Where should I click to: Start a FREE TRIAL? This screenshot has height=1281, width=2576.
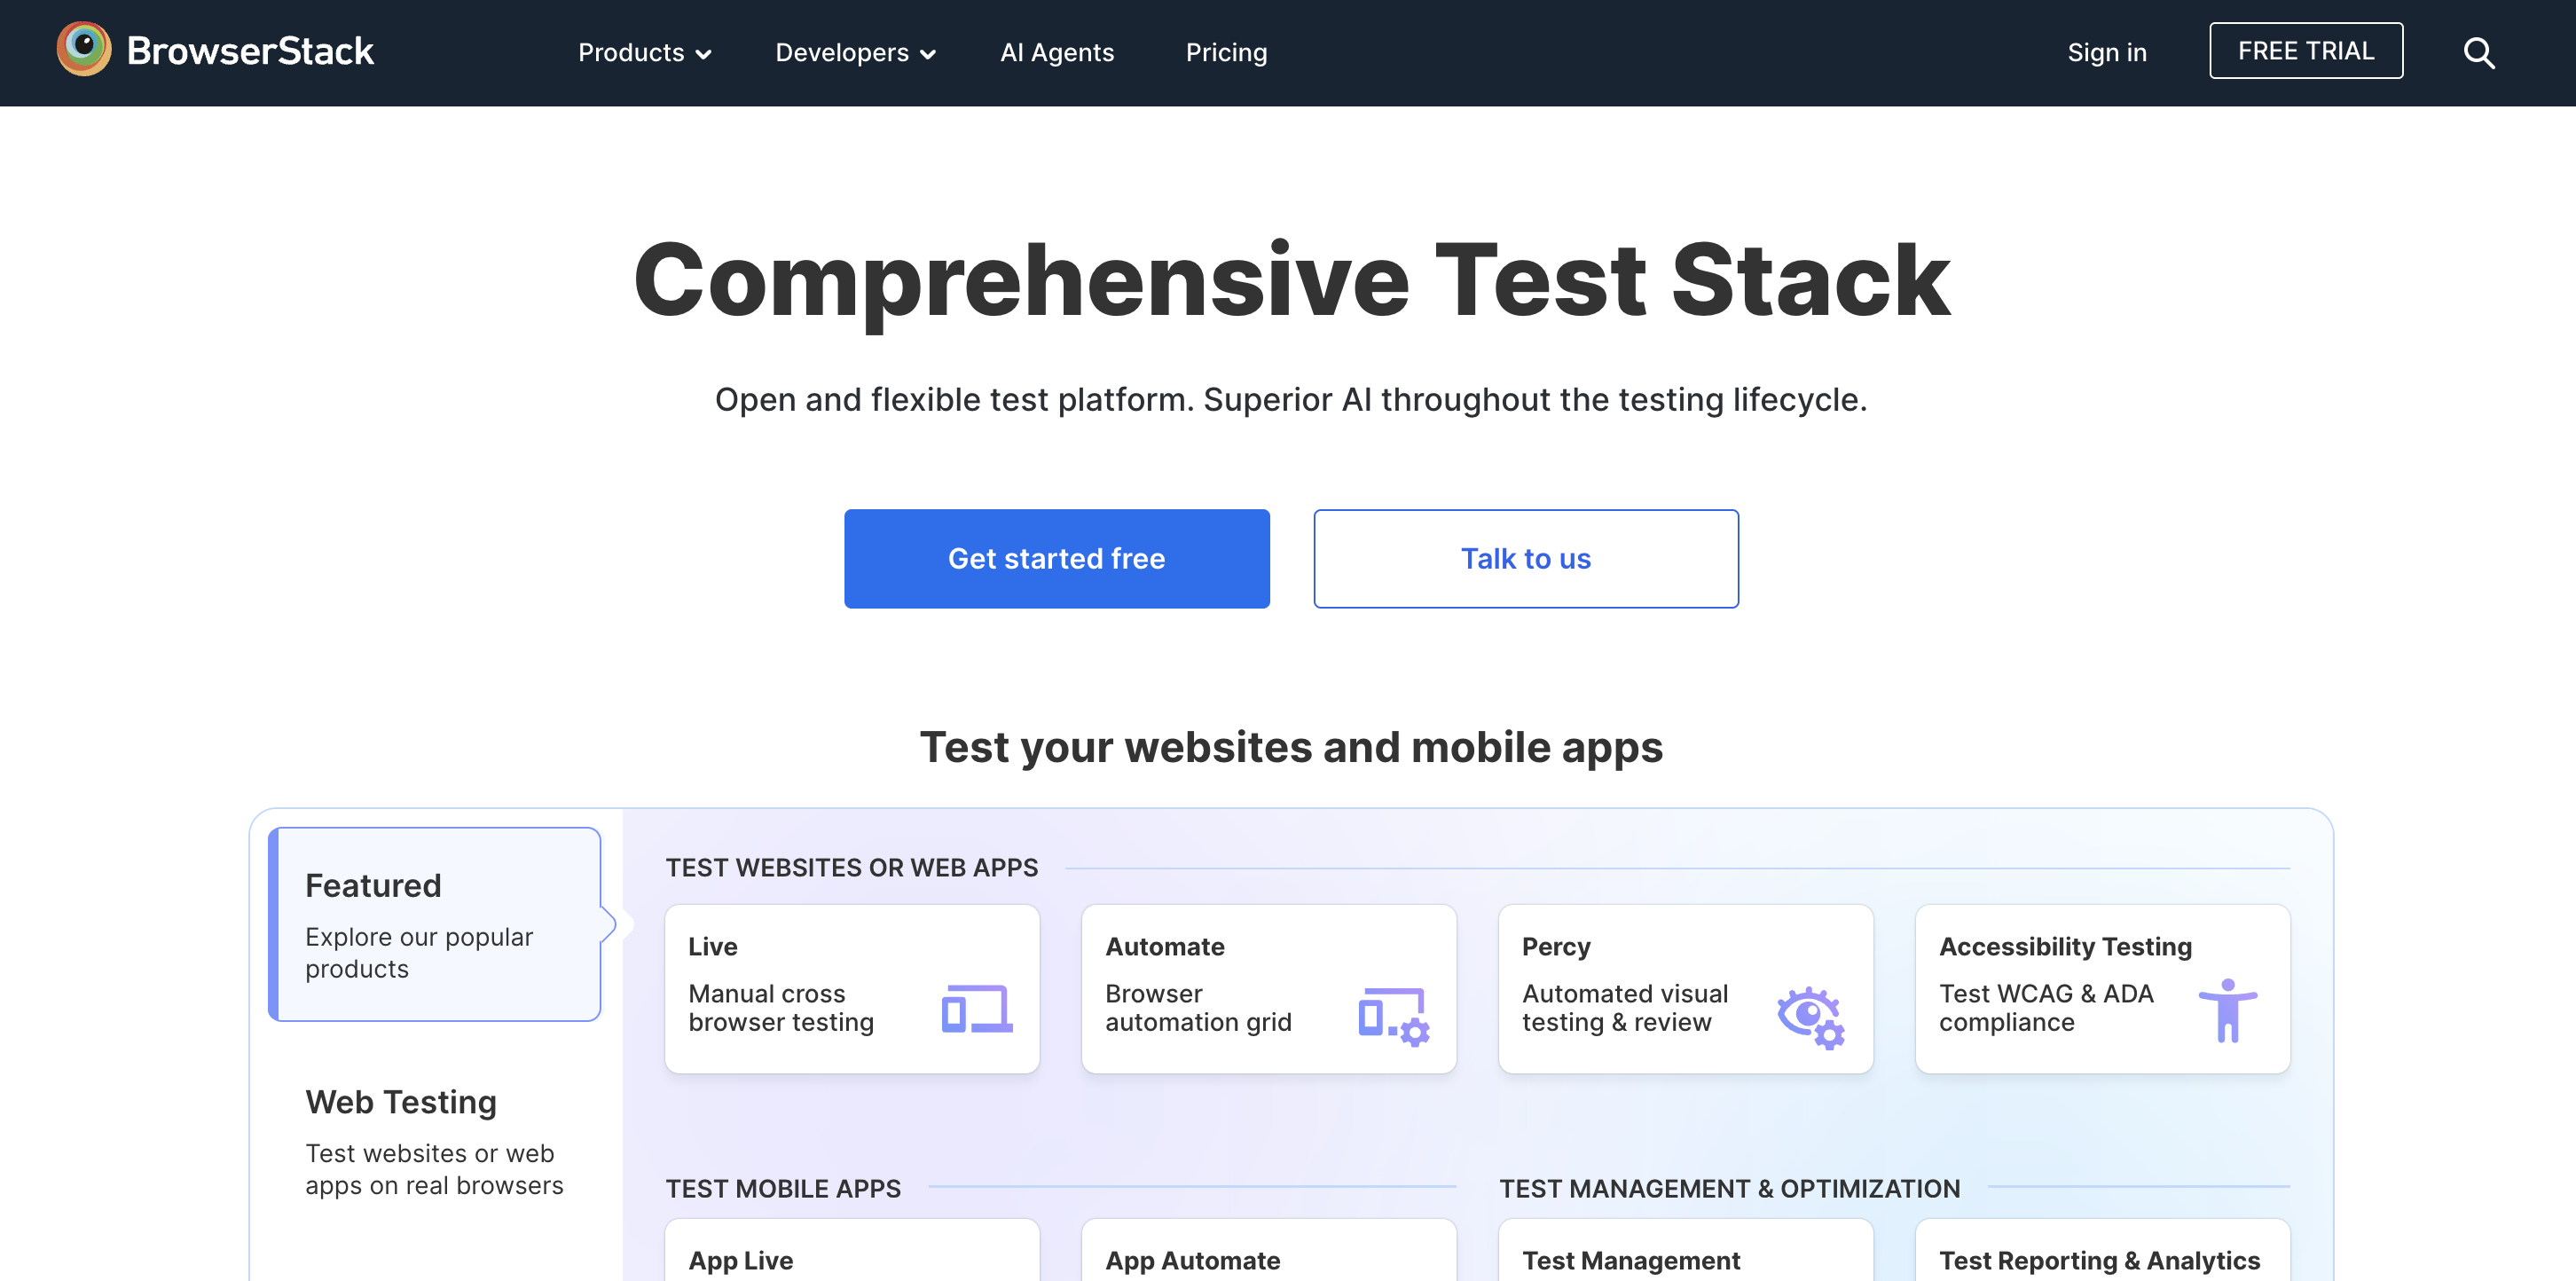pos(2306,51)
